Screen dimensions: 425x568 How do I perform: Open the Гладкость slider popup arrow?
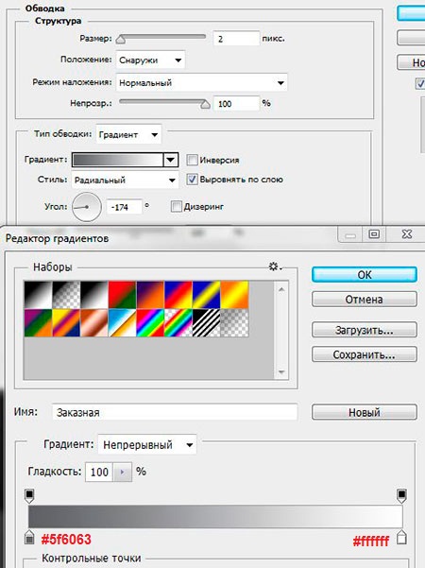pos(123,472)
